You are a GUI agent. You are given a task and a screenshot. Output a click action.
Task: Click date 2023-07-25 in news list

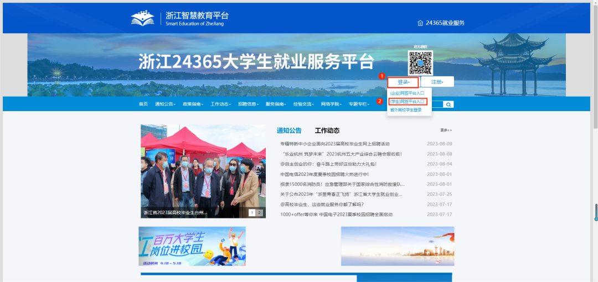pos(439,194)
